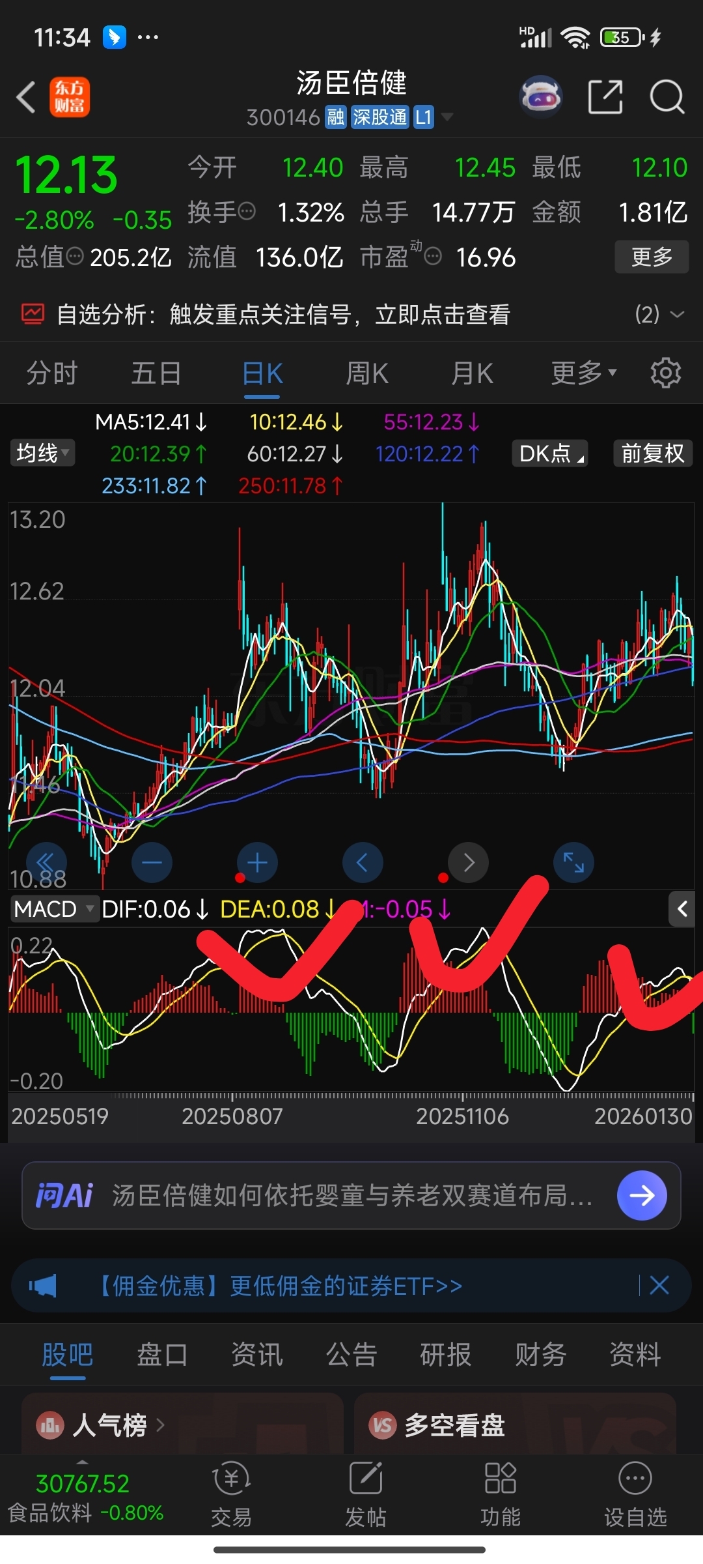The image size is (703, 1564).
Task: Tap MA5:12.41 moving average value
Action: point(151,422)
